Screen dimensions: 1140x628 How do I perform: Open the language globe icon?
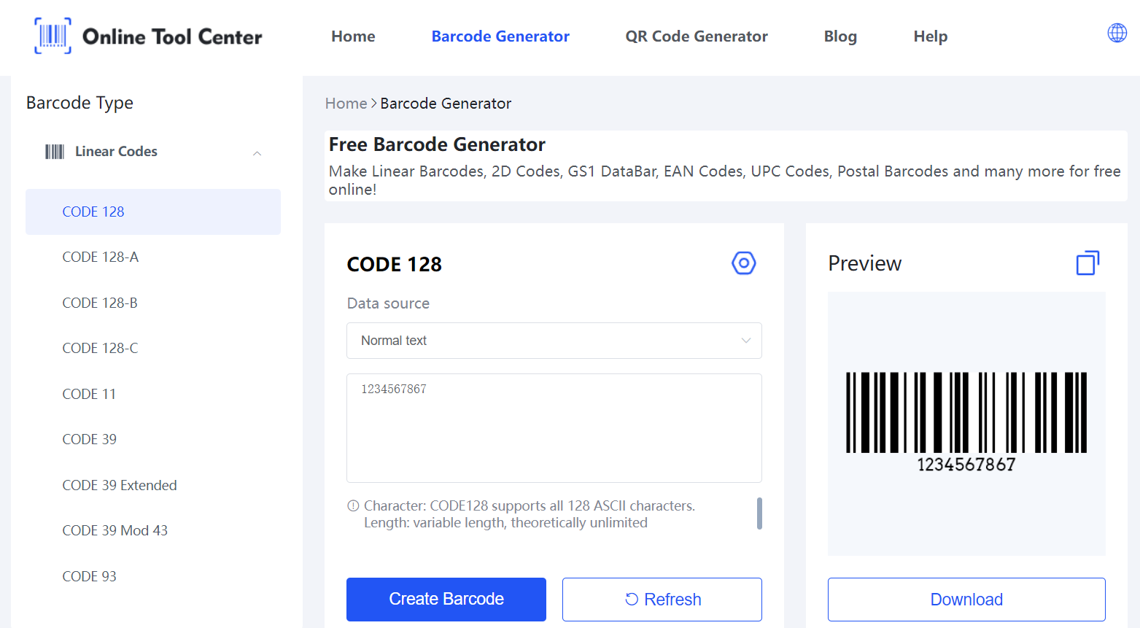(x=1117, y=33)
